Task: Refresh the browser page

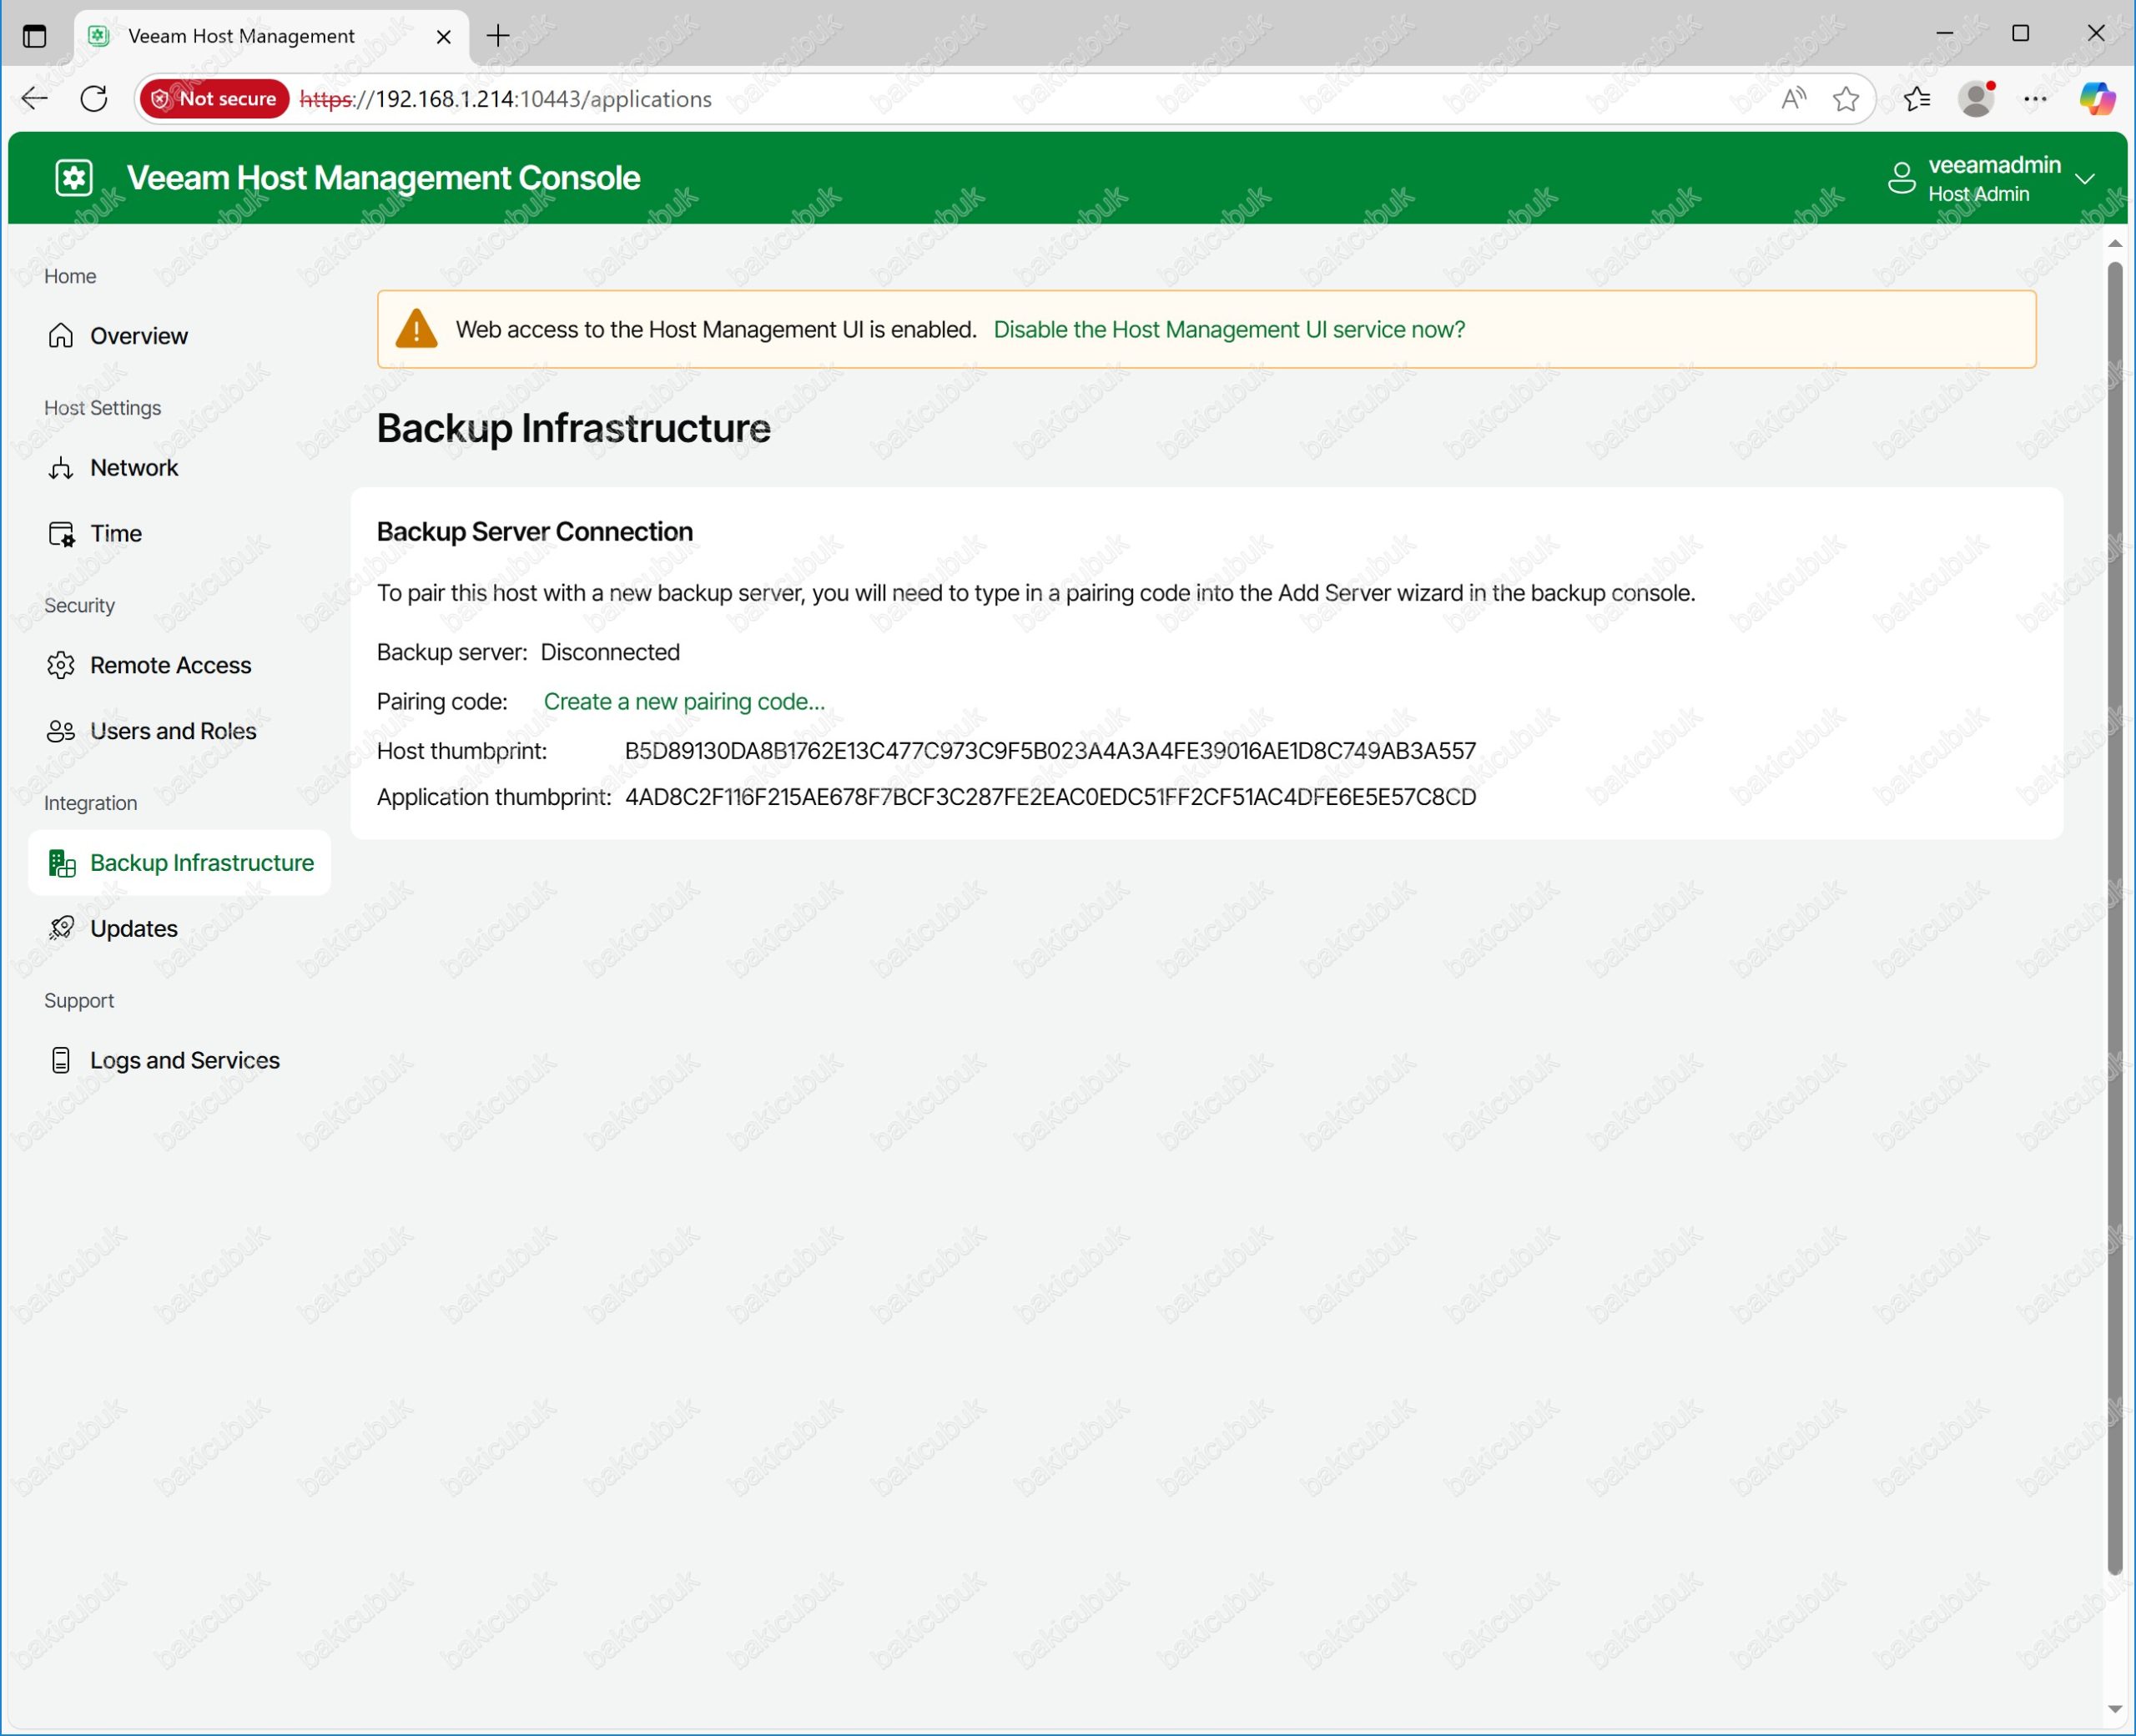Action: coord(94,98)
